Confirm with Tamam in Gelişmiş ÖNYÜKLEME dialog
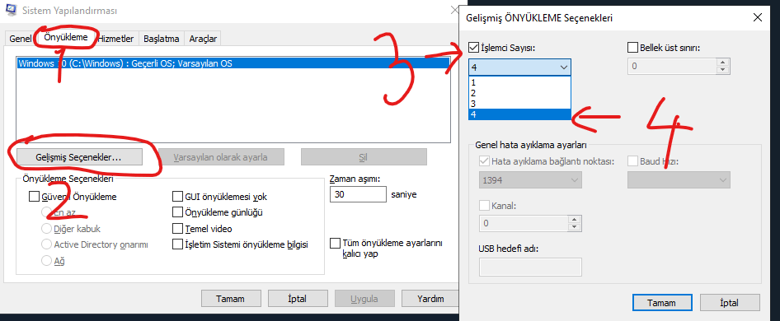Viewport: 780px width, 321px height. coord(661,303)
